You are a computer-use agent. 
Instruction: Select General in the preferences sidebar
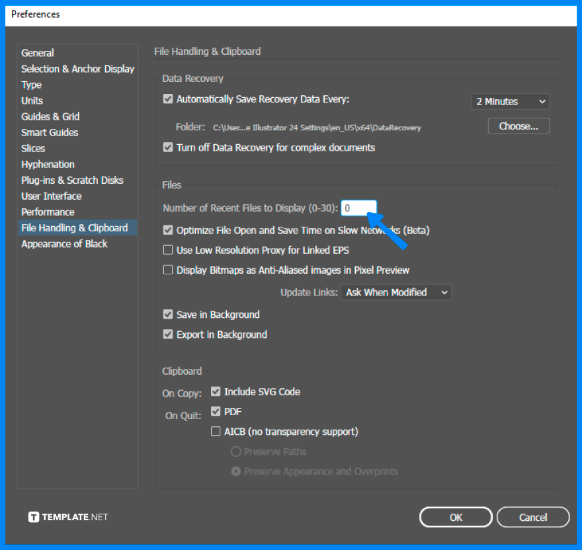pos(37,53)
